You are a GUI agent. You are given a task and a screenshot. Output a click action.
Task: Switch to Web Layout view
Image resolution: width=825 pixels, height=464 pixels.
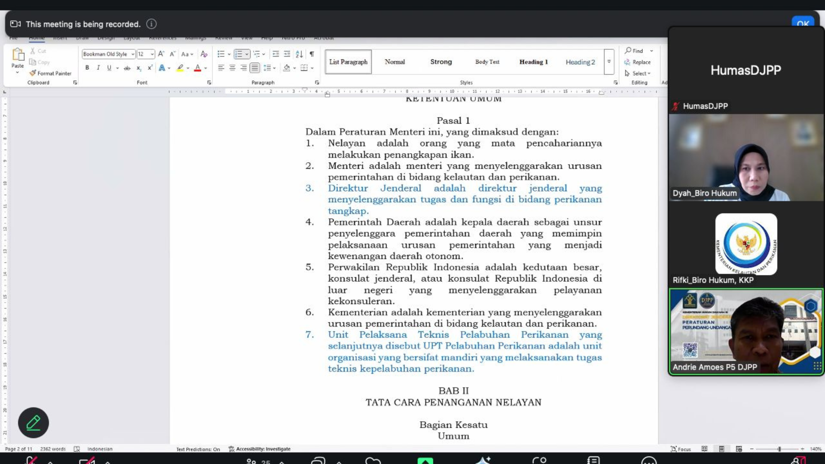click(739, 449)
